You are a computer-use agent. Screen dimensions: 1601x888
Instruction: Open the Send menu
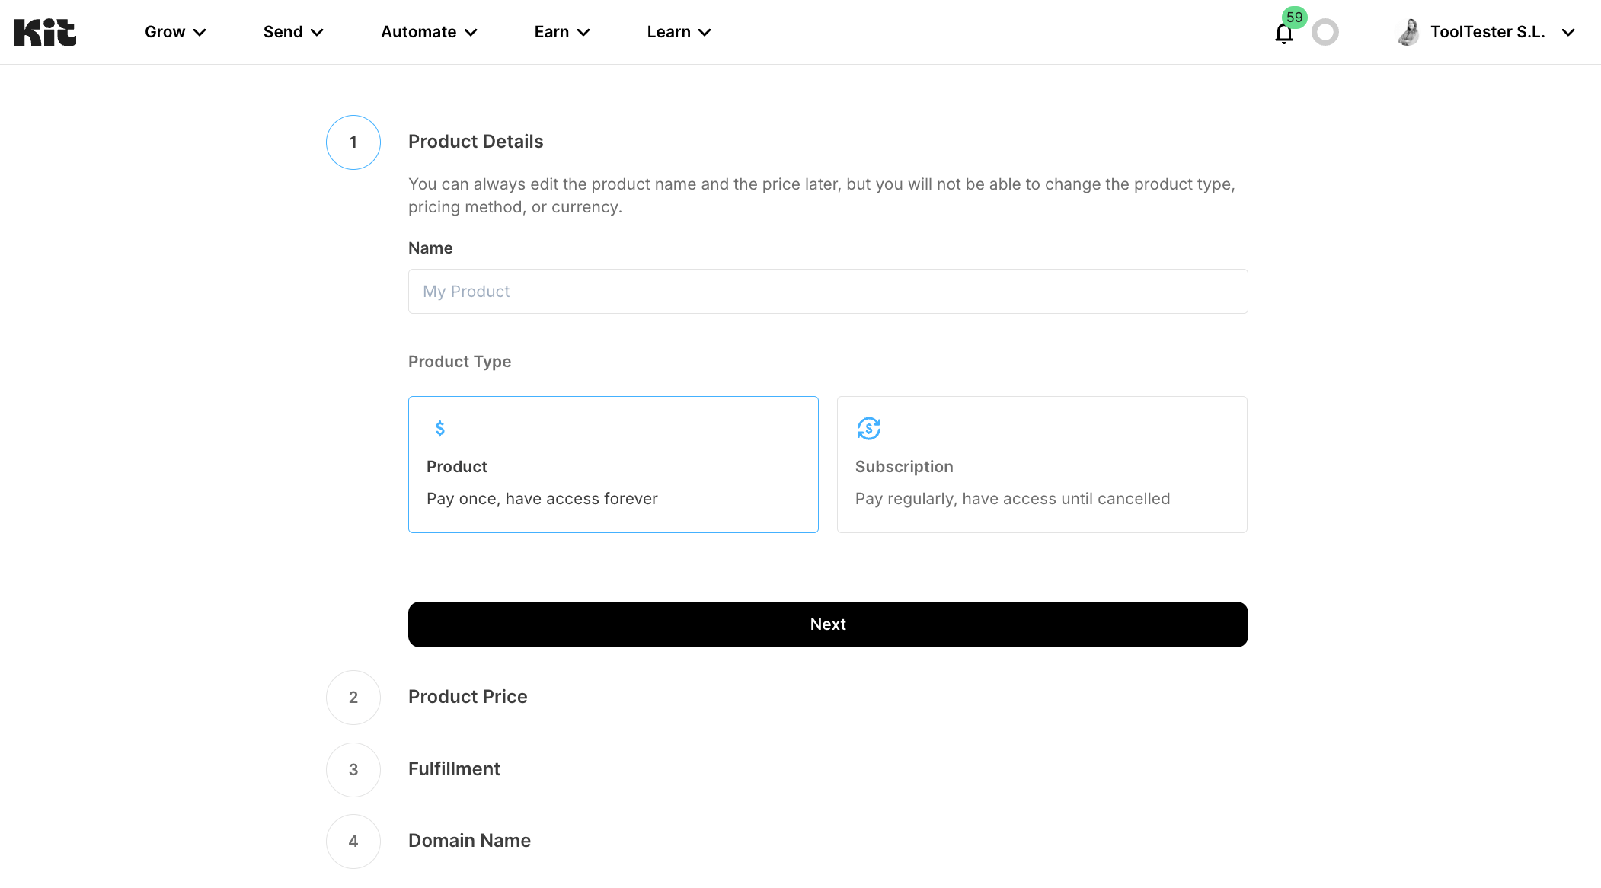click(x=294, y=32)
